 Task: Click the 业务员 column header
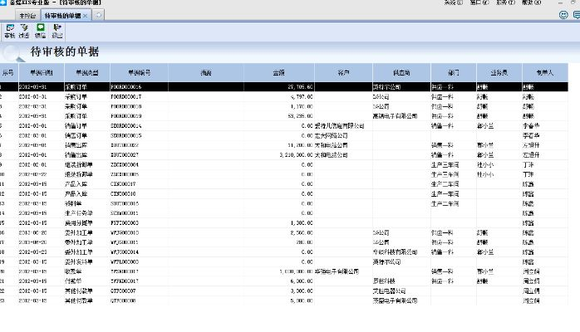coord(499,73)
